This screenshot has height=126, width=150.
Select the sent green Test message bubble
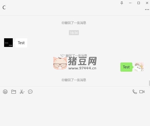click(126, 67)
